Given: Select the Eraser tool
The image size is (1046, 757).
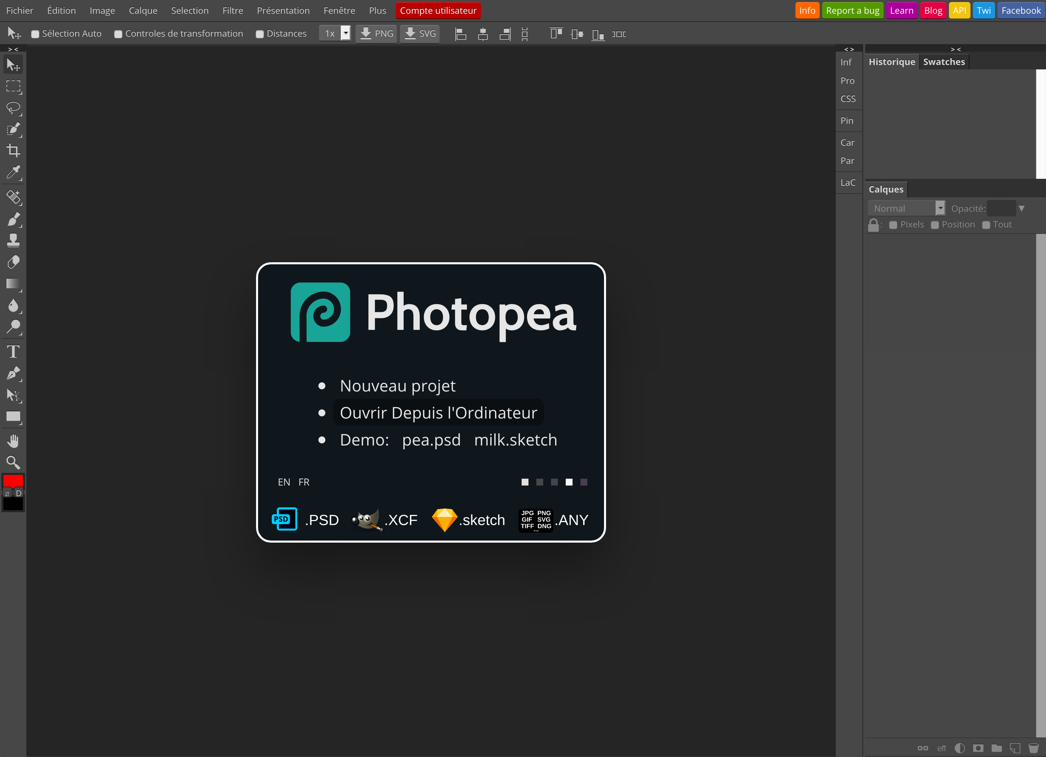Looking at the screenshot, I should pyautogui.click(x=13, y=262).
